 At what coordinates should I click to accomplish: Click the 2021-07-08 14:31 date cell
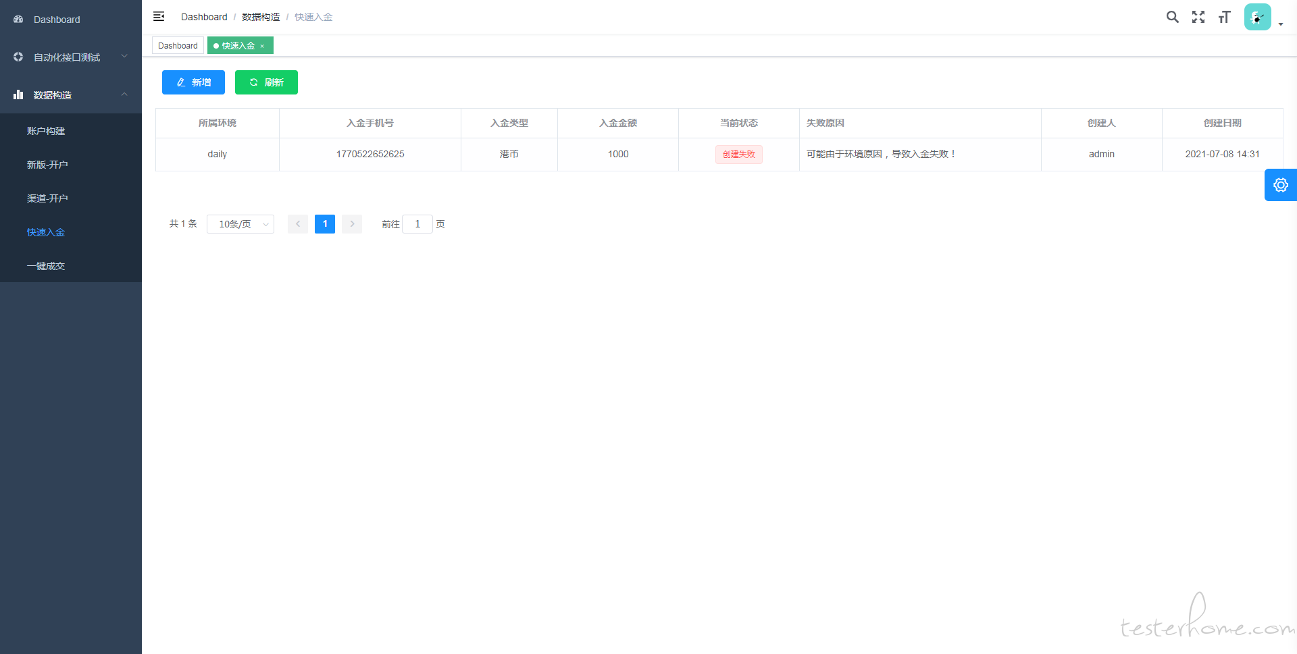click(x=1223, y=154)
